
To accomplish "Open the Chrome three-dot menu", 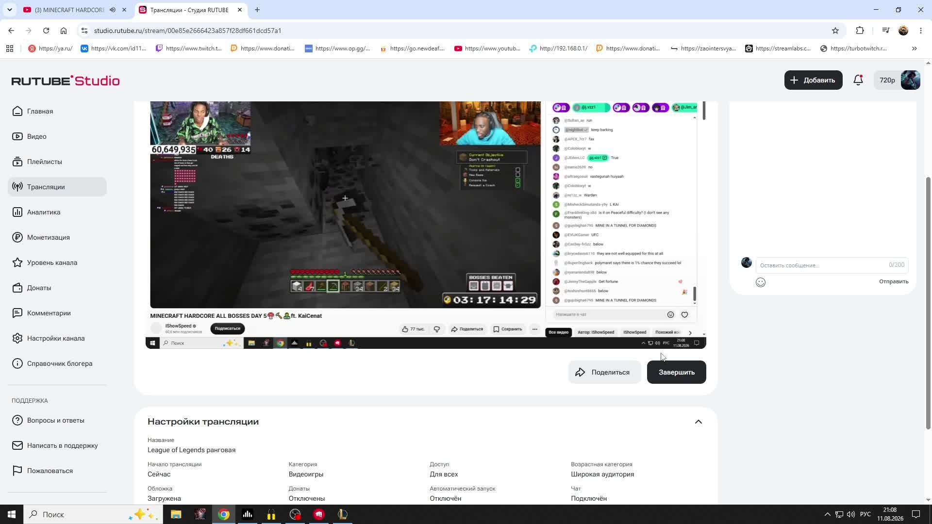I will [921, 31].
